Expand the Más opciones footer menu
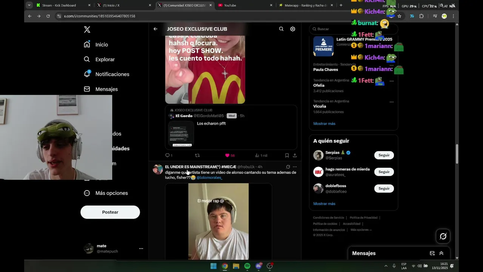 click(x=361, y=230)
